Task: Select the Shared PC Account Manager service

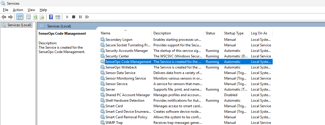Action: pos(128,95)
